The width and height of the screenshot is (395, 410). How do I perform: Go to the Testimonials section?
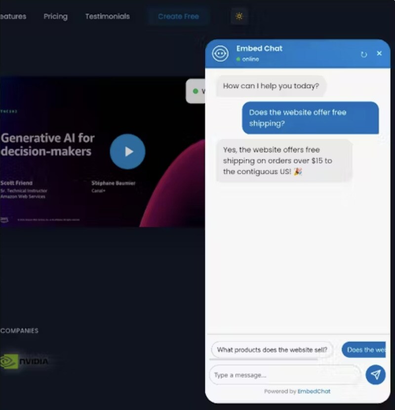click(x=107, y=16)
